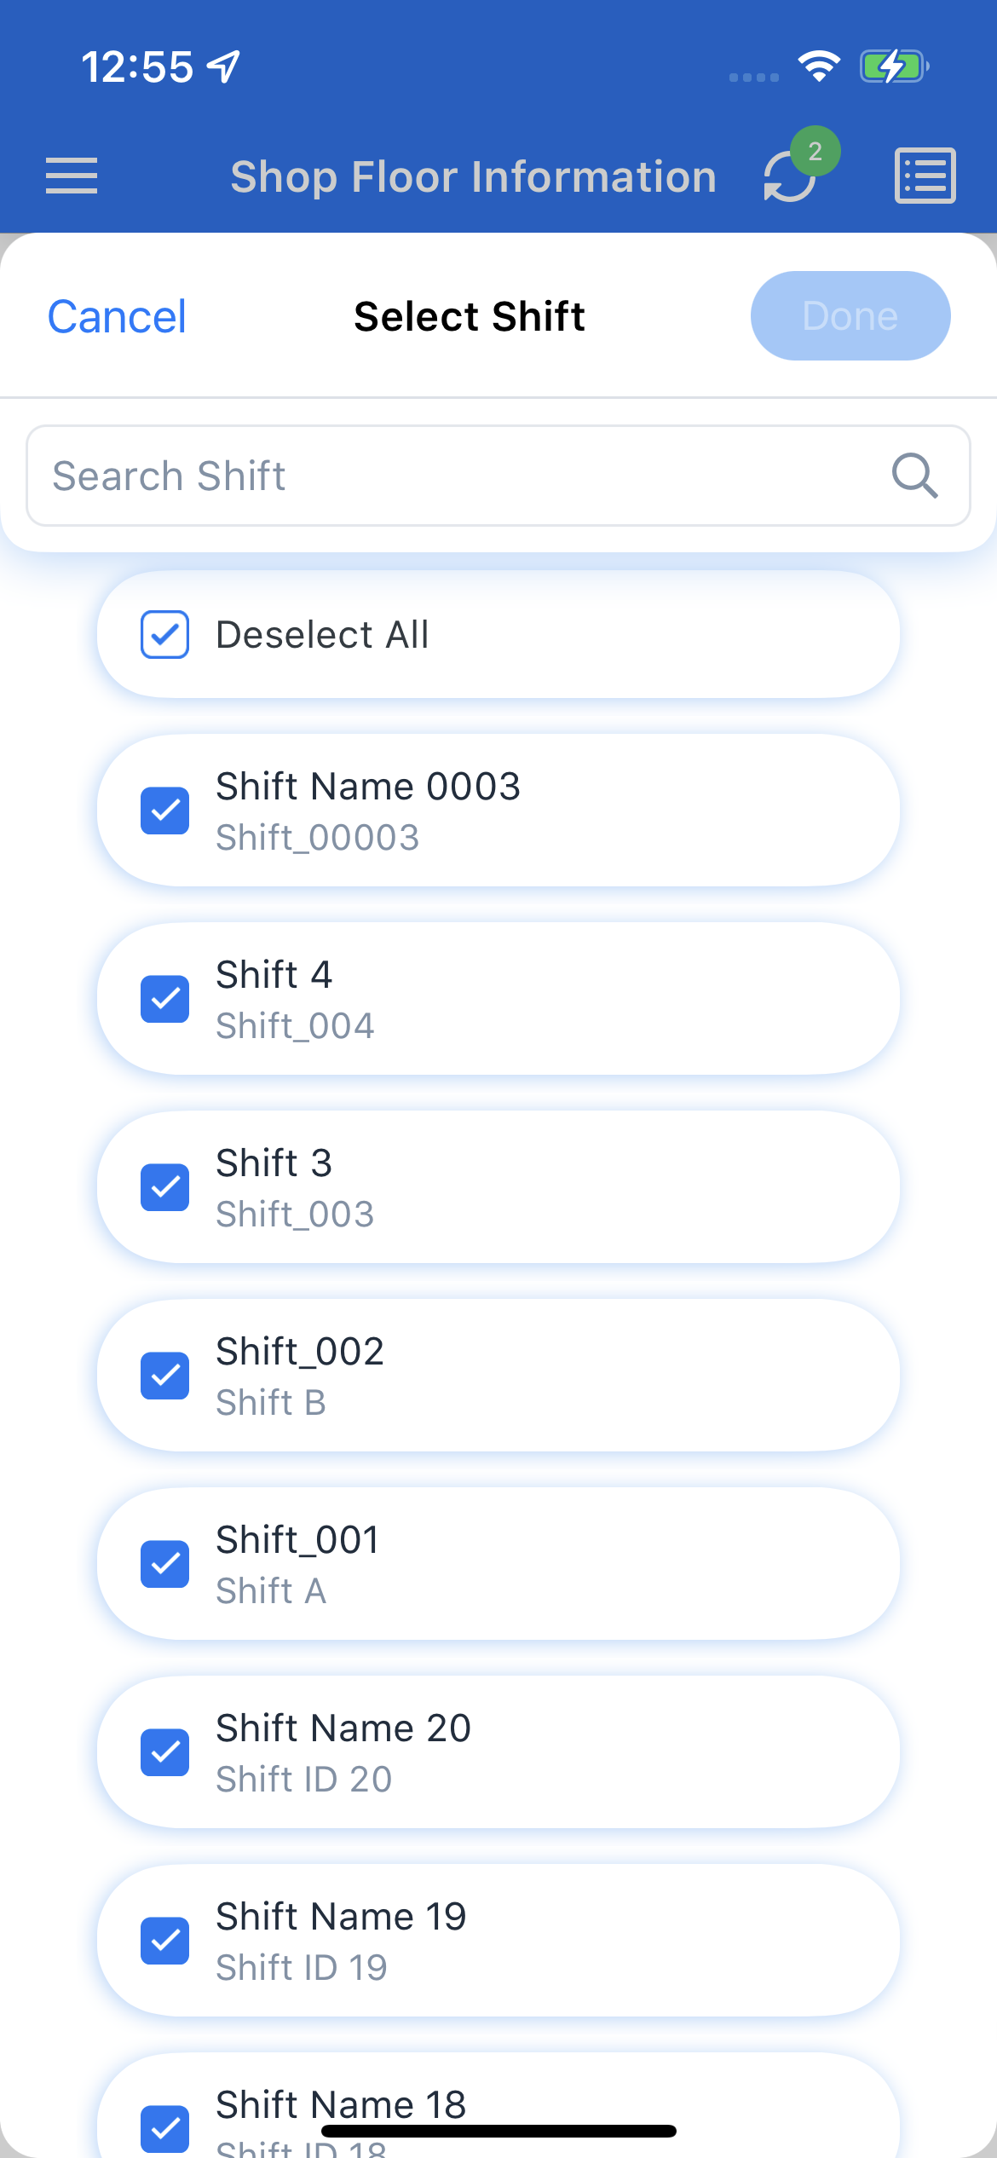Screen dimensions: 997x2158
Task: Tap the magnifier search icon
Action: [x=915, y=476]
